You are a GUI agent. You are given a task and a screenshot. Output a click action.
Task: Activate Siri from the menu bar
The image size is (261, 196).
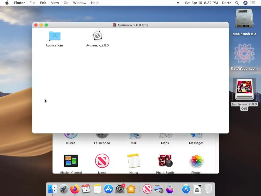245,3
